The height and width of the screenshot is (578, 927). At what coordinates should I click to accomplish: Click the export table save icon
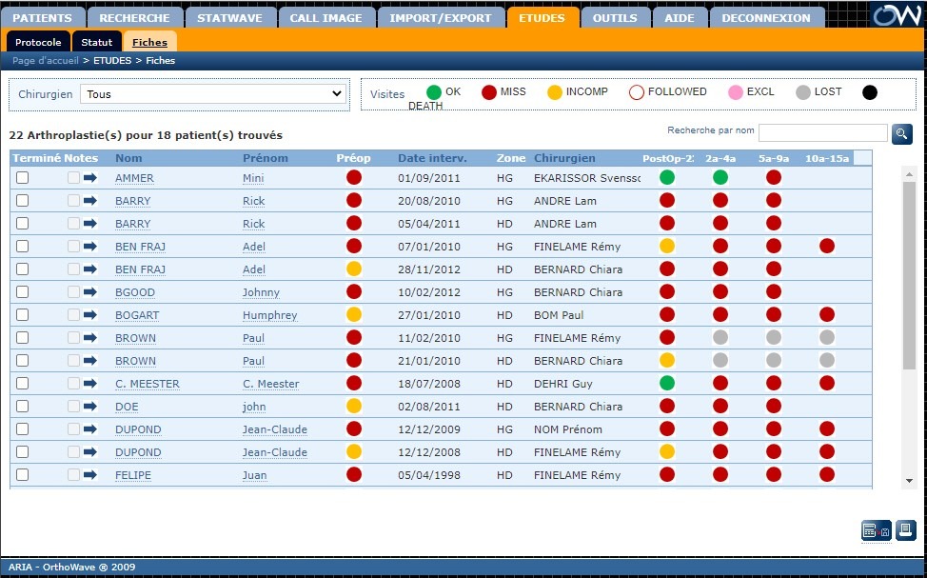pyautogui.click(x=876, y=530)
